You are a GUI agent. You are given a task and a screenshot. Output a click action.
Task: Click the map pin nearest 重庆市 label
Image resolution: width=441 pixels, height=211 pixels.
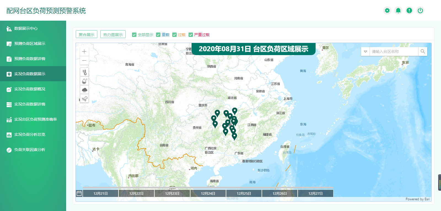[217, 113]
